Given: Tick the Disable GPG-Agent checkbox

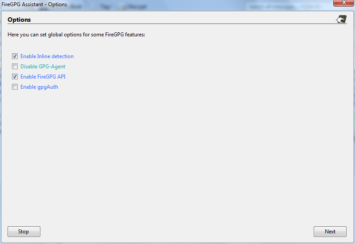Looking at the screenshot, I should (x=15, y=67).
